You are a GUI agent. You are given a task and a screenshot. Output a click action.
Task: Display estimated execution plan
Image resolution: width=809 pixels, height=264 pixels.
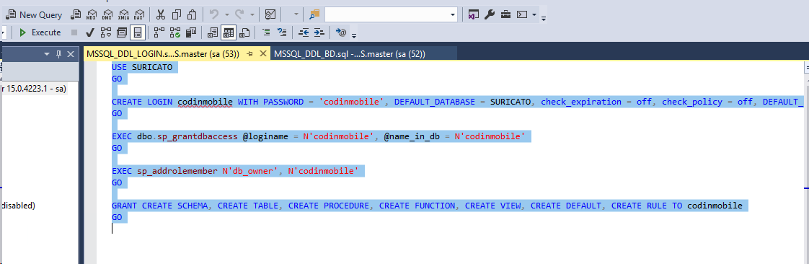[106, 32]
